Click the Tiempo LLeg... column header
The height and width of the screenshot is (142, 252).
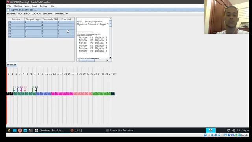33,19
